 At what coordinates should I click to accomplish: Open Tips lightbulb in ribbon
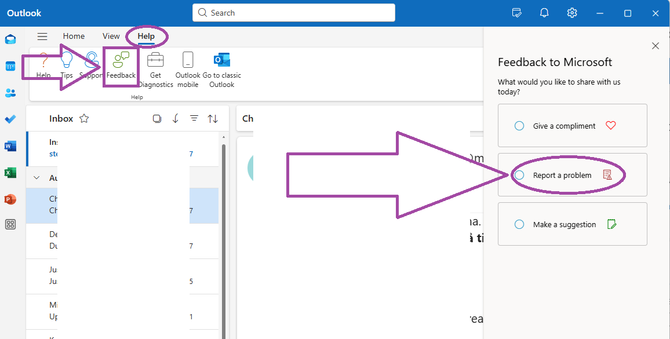66,66
